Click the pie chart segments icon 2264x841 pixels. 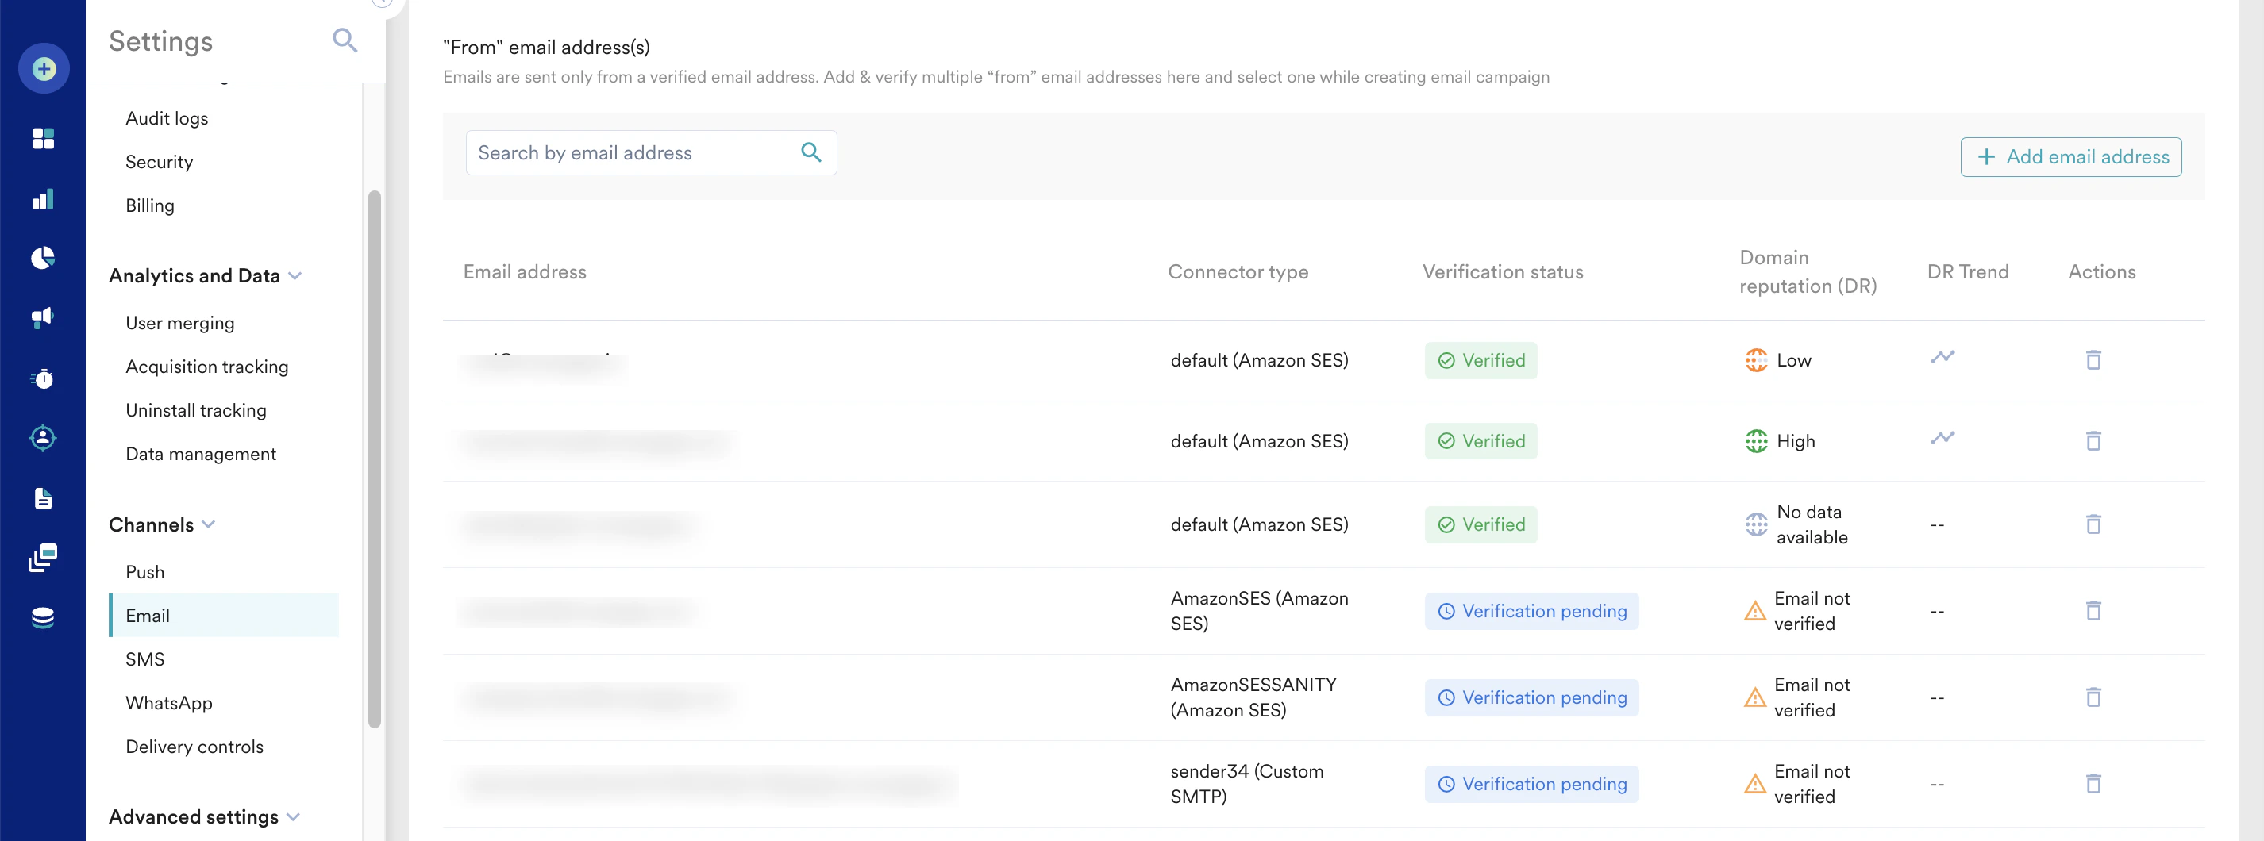[x=43, y=258]
